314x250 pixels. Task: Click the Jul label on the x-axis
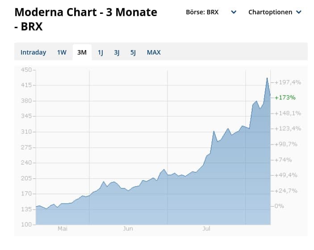pyautogui.click(x=206, y=229)
